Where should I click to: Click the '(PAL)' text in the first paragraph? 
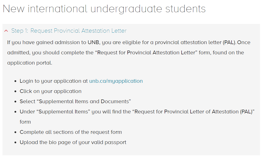(229, 42)
